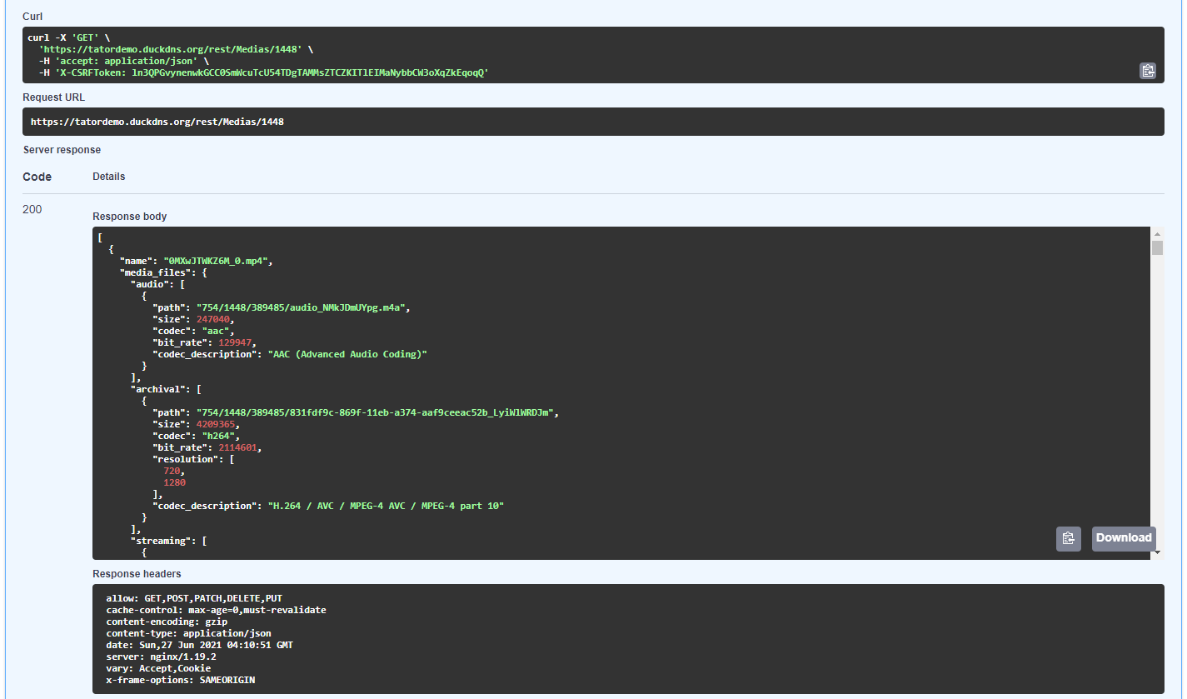1187x699 pixels.
Task: Select the 200 response code
Action: tap(32, 209)
